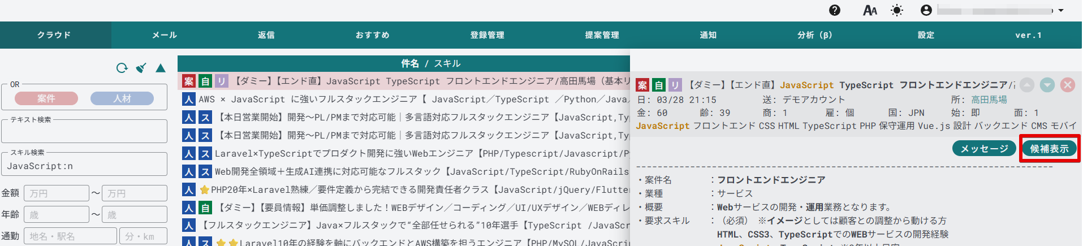Go to next item with down arrow
The image size is (1083, 246).
(x=1047, y=85)
